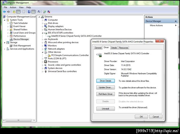Open the Action menu
Image resolution: width=180 pixels, height=134 pixels.
coord(13,7)
